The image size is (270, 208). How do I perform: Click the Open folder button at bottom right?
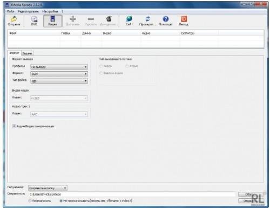click(251, 201)
